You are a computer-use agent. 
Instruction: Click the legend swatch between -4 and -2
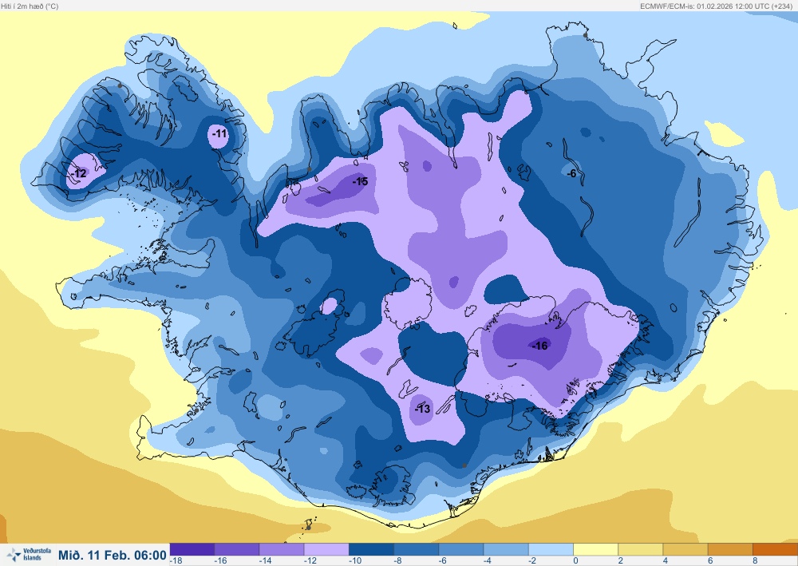coord(506,549)
